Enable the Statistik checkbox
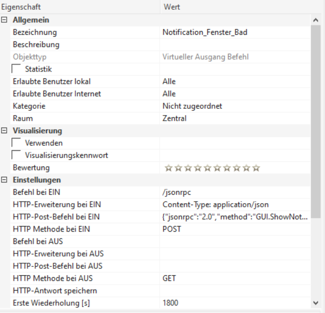325x313 pixels. coord(17,69)
